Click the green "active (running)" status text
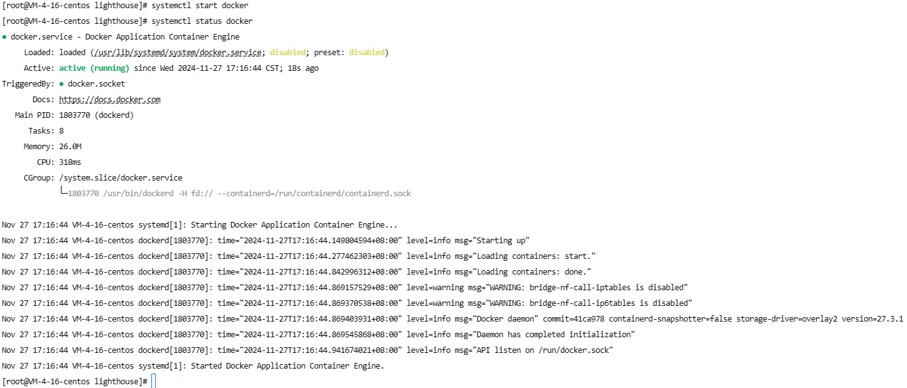 (94, 68)
